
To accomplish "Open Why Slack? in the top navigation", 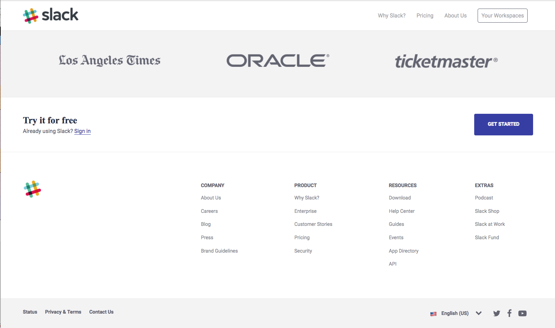I will click(392, 16).
